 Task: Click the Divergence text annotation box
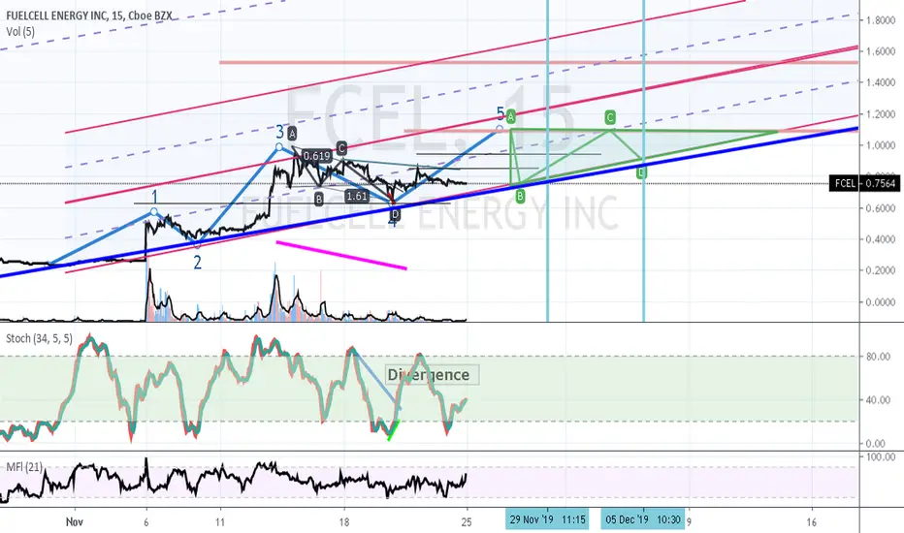point(433,375)
